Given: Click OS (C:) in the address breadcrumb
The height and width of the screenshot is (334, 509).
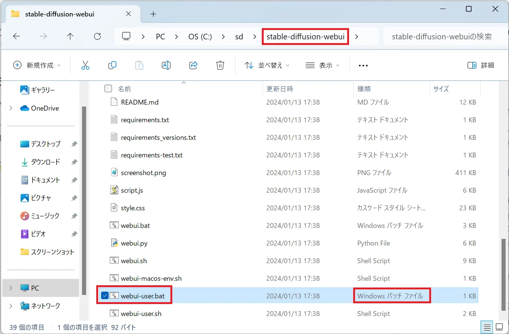Looking at the screenshot, I should point(200,37).
